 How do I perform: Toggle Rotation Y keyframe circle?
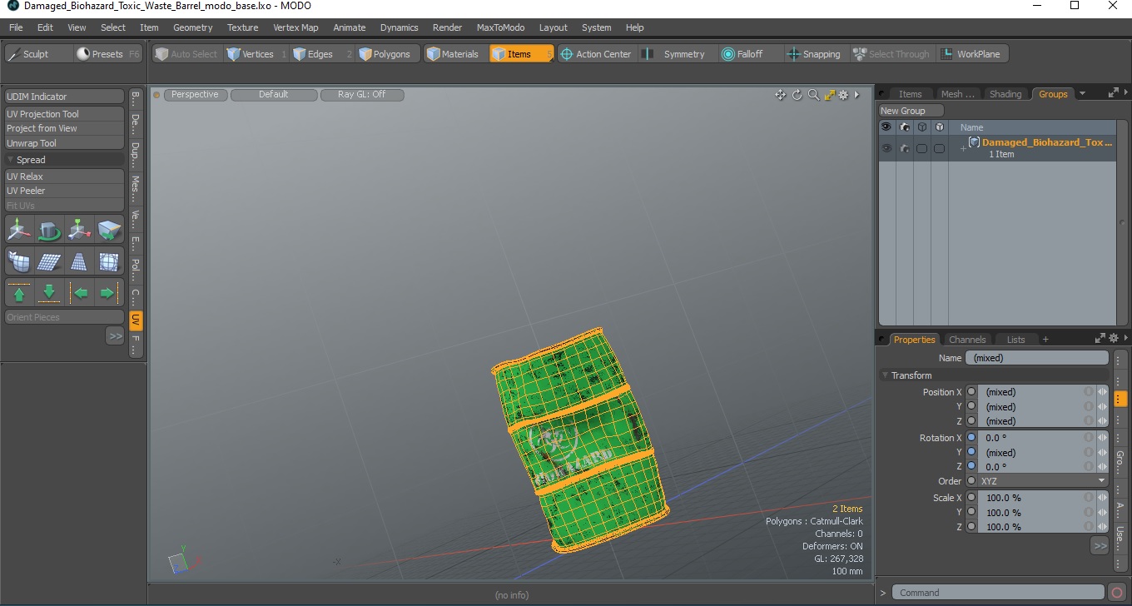pos(971,452)
